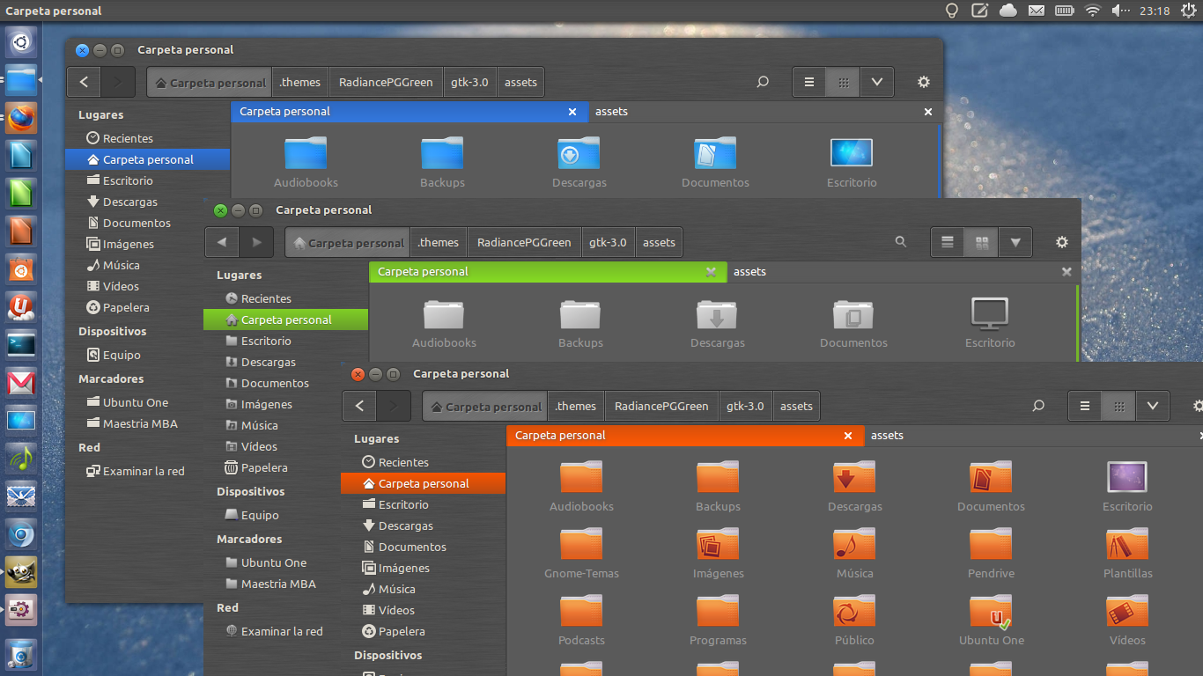Switch to assets tab in orange window

[x=1035, y=436]
